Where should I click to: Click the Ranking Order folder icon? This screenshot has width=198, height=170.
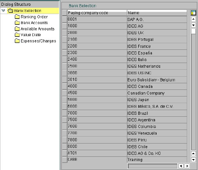(x=17, y=17)
